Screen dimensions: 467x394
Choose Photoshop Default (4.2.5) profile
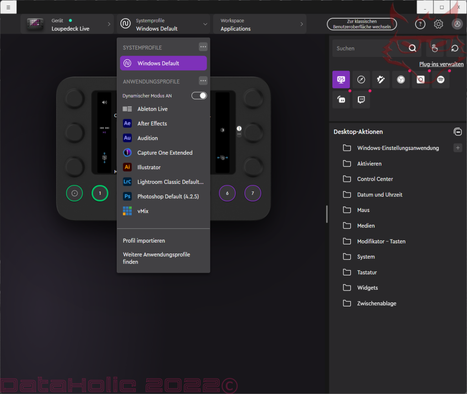(163, 196)
